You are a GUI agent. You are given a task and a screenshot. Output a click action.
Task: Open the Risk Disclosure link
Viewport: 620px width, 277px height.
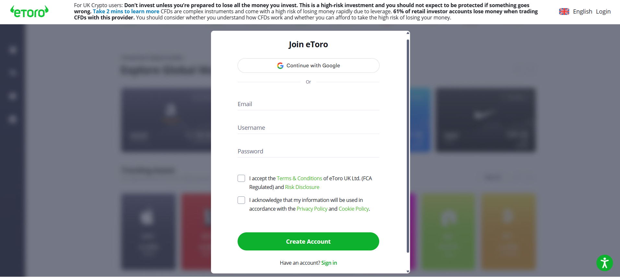(302, 187)
